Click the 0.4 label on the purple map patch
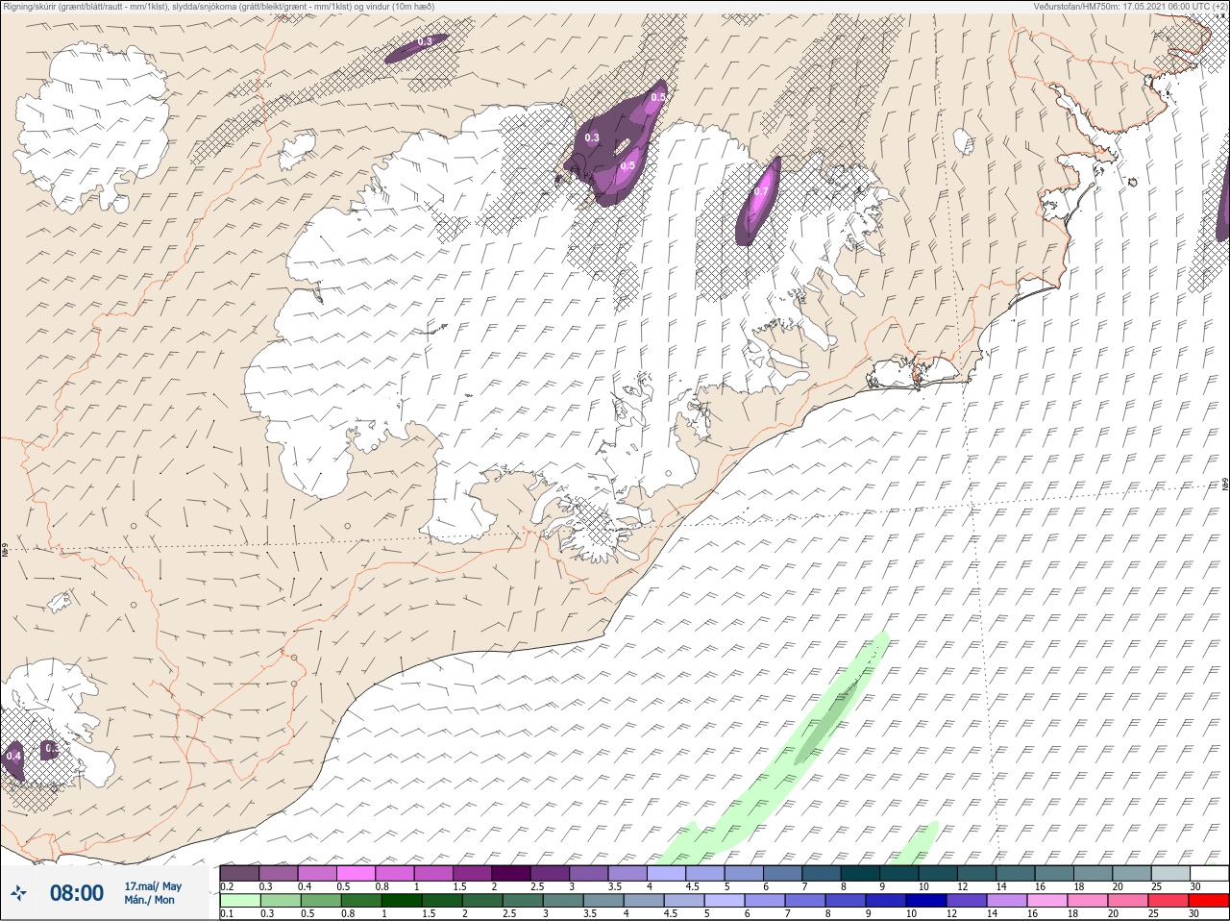Viewport: 1230px width, 921px height. pyautogui.click(x=13, y=757)
